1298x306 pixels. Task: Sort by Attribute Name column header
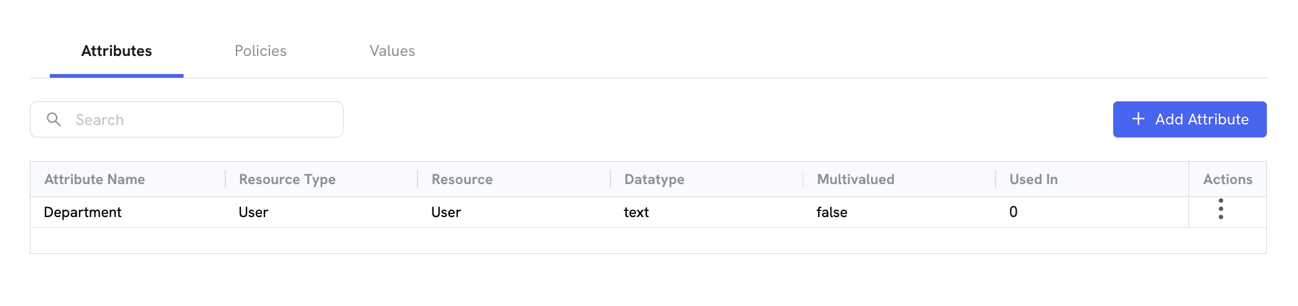pos(95,179)
